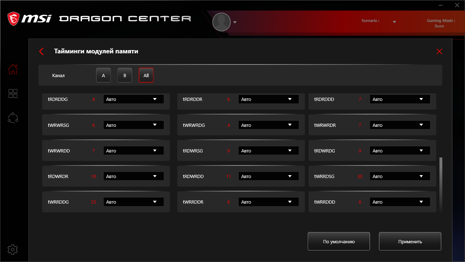Open the tWRRDSG value dropdown

pos(400,176)
